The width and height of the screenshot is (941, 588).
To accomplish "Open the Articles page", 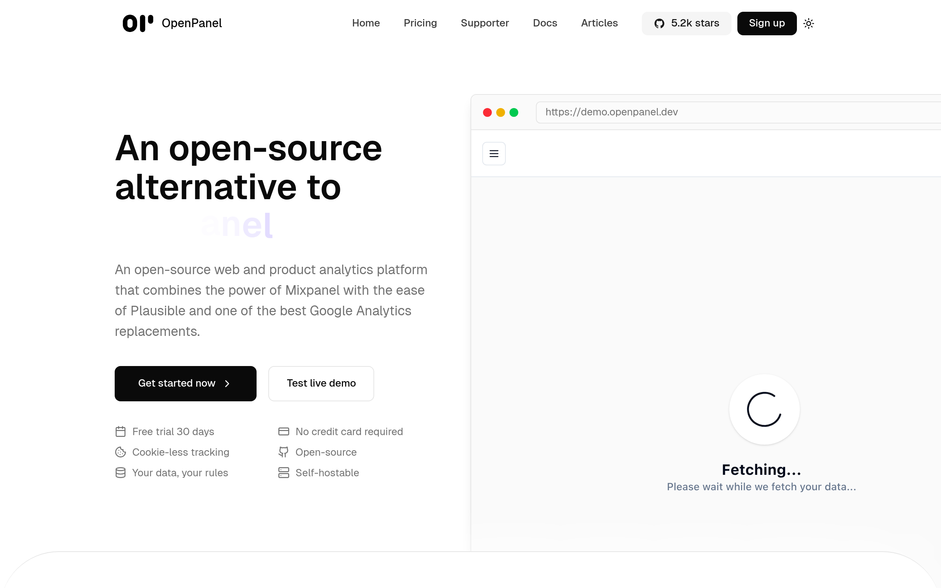I will [x=599, y=23].
